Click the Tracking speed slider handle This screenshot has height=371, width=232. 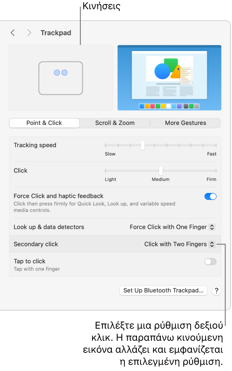point(143,145)
